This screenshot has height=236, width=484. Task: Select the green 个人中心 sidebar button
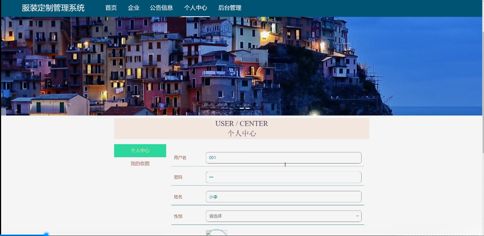pos(140,151)
